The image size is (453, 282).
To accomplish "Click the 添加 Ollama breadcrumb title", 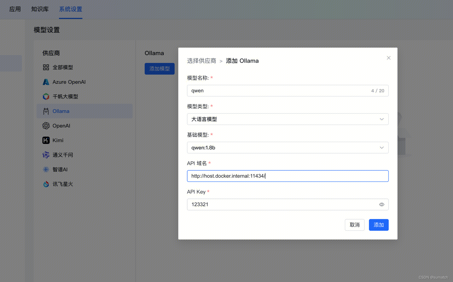I will pyautogui.click(x=242, y=61).
